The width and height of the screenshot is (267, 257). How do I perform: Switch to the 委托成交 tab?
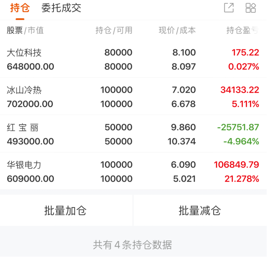[61, 8]
